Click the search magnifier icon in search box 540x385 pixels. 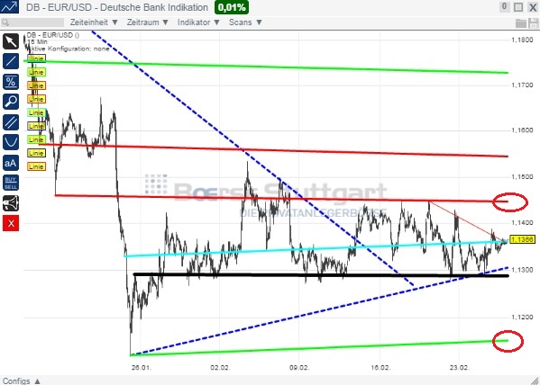pyautogui.click(x=5, y=22)
